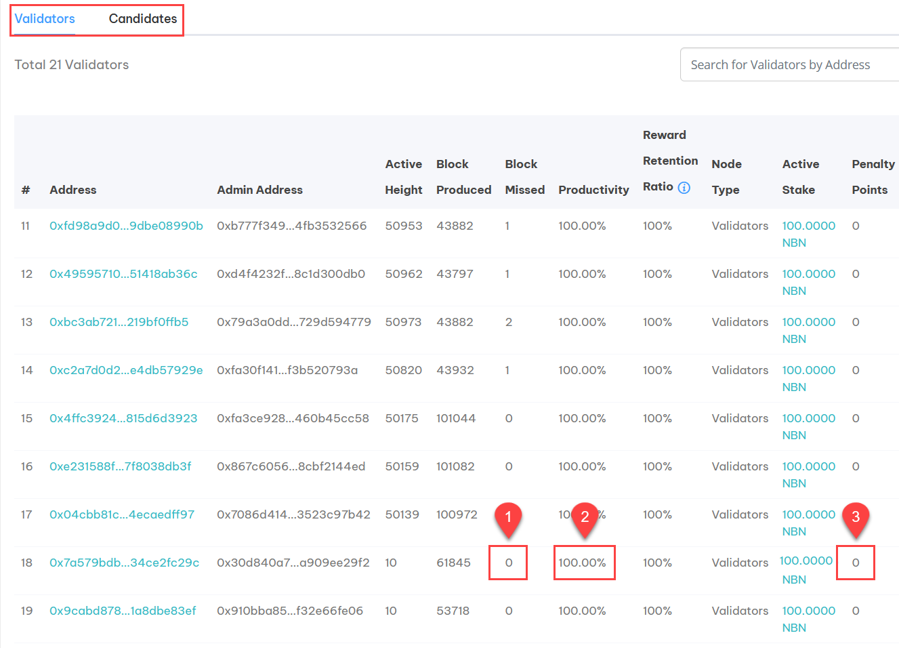Switch to the Candidates tab
Viewport: 899px width, 648px height.
[143, 19]
